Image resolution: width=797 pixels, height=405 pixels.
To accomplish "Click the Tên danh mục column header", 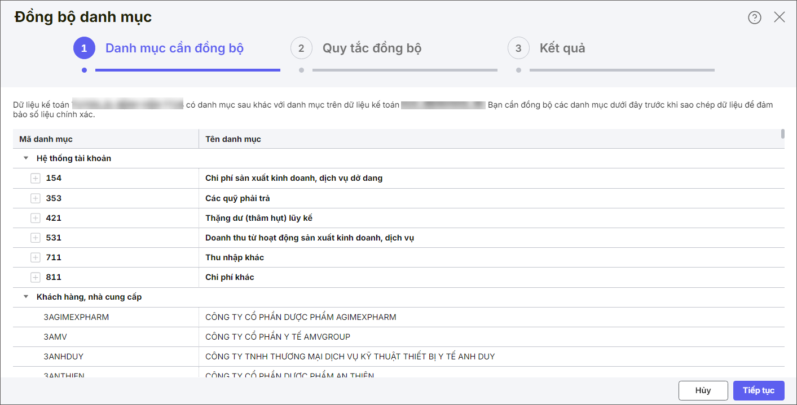I will point(233,139).
